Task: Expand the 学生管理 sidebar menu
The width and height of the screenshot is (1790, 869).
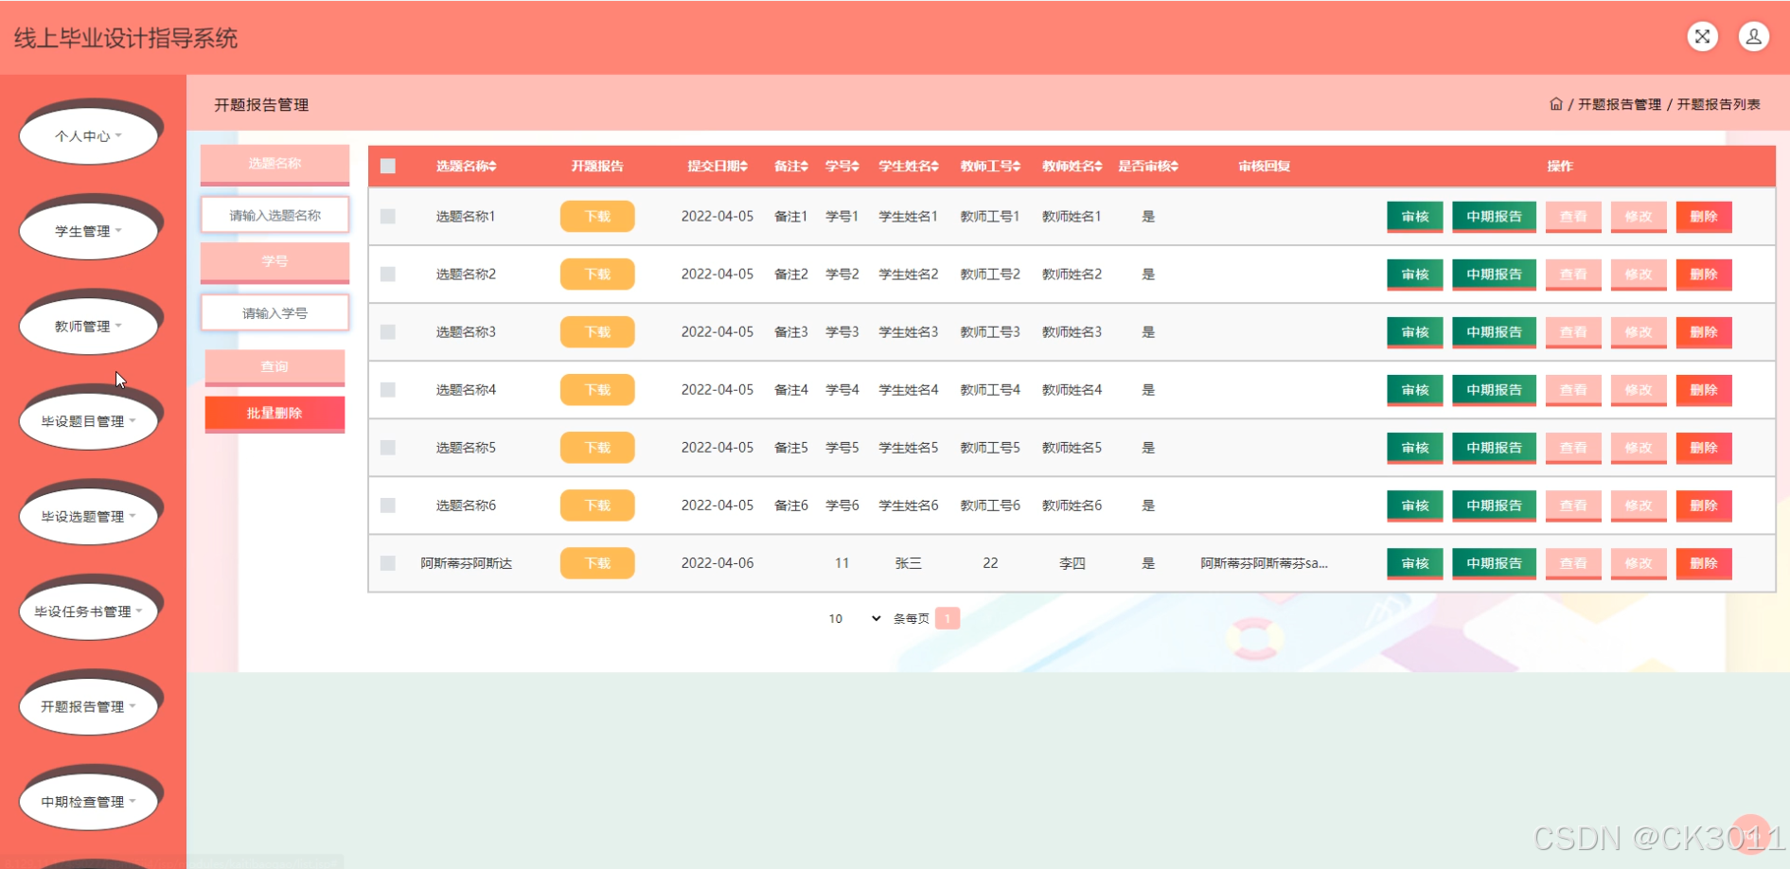Action: [88, 231]
